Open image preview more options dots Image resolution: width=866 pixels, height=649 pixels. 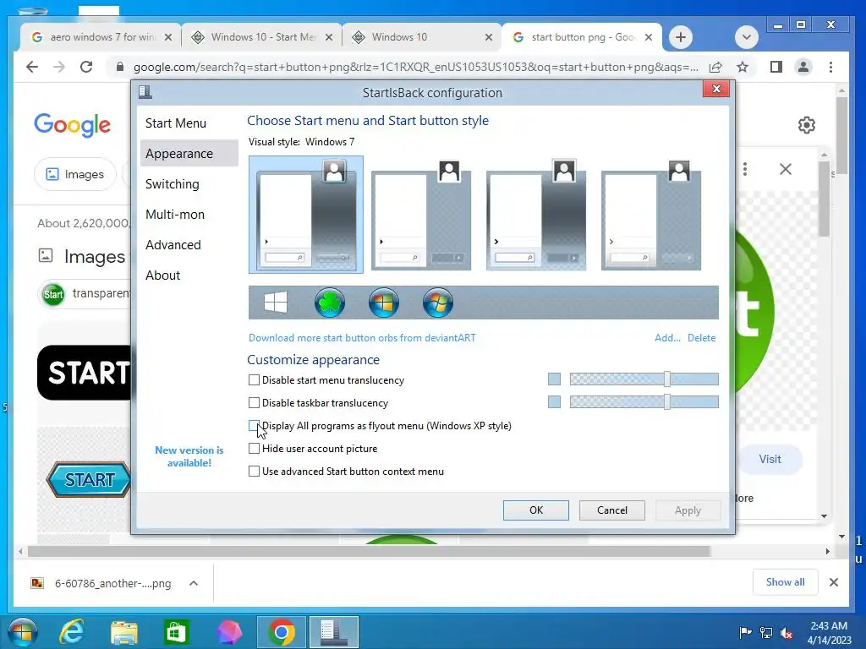[745, 169]
